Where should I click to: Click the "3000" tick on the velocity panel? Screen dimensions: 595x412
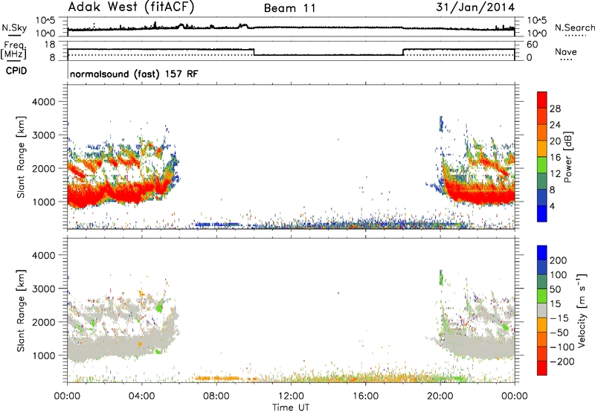coord(43,289)
